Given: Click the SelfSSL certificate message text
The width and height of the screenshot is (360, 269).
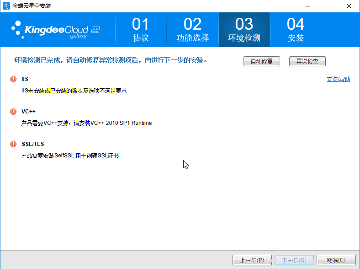Looking at the screenshot, I should pyautogui.click(x=70, y=156).
